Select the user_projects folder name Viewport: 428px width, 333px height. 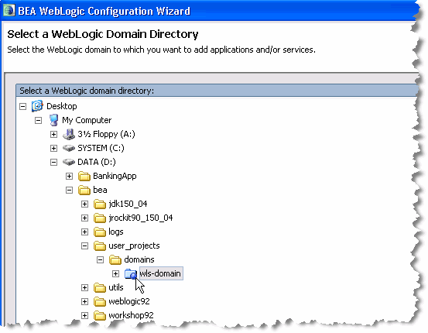[x=134, y=245]
